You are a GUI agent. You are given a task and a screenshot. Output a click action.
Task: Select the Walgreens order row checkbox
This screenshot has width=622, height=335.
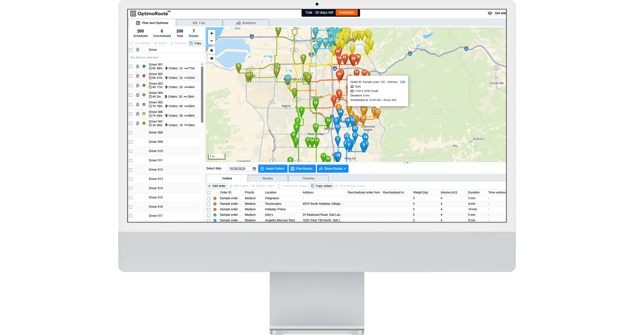[209, 199]
